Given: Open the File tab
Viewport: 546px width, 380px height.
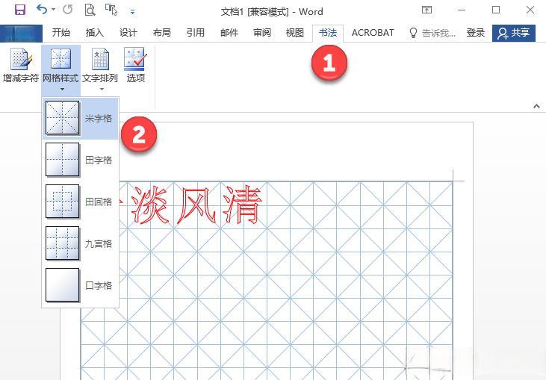Looking at the screenshot, I should pyautogui.click(x=21, y=34).
